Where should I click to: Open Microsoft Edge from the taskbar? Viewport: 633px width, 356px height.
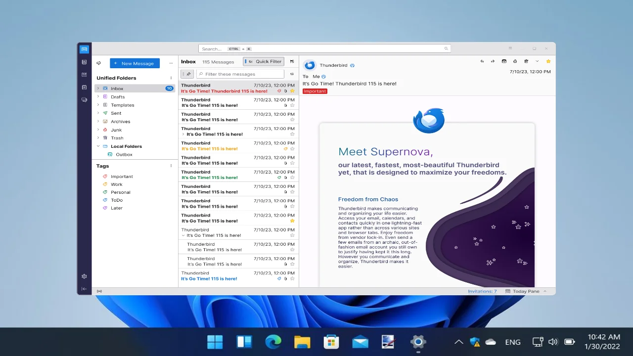[x=273, y=342]
